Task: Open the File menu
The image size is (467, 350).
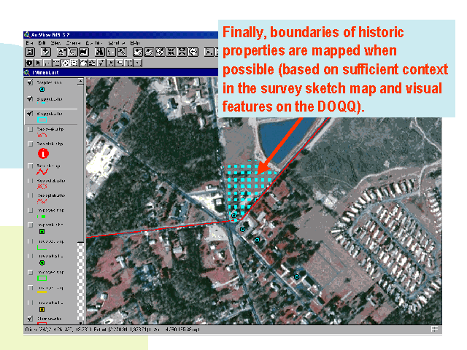Action: click(x=29, y=43)
